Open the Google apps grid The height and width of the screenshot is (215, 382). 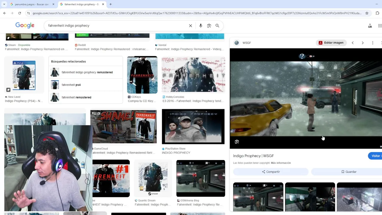tap(380, 26)
